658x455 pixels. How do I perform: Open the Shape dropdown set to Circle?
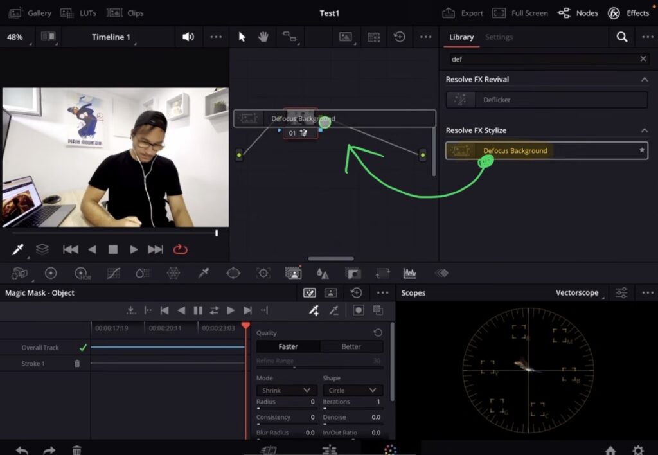(353, 390)
